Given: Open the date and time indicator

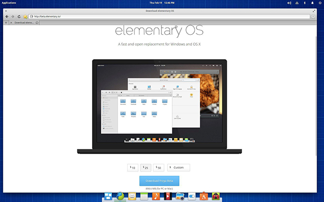Looking at the screenshot, I should (x=162, y=3).
